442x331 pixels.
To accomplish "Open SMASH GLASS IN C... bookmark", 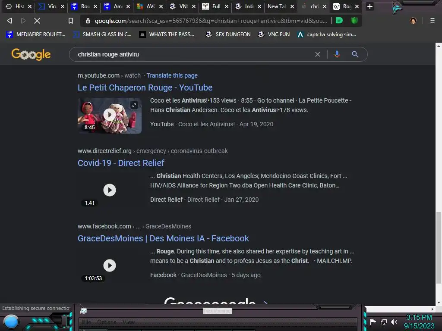I will point(102,34).
